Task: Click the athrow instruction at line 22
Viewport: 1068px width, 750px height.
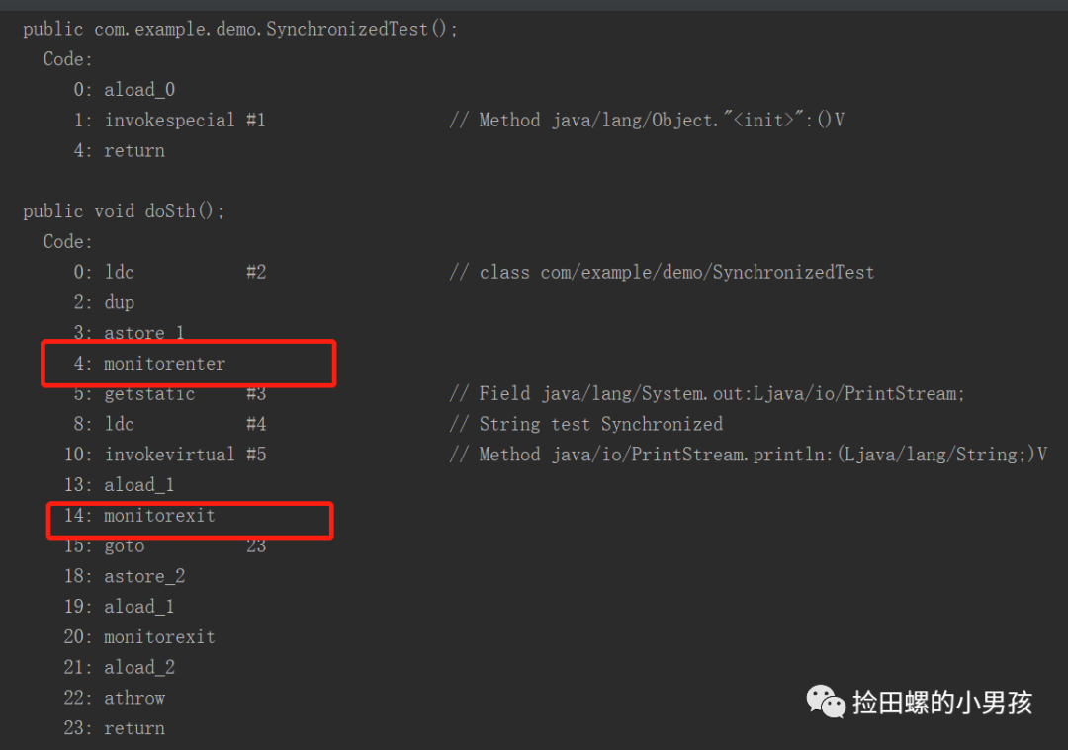Action: tap(134, 699)
